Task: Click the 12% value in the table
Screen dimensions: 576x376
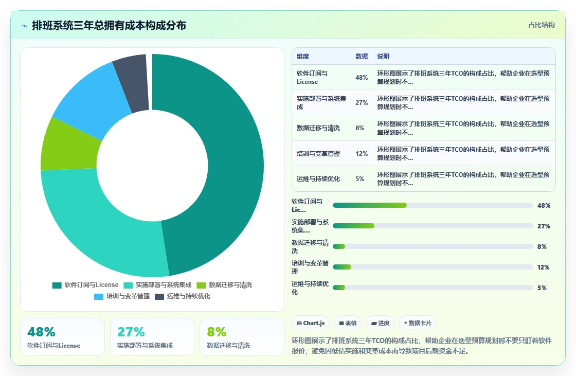Action: tap(362, 154)
